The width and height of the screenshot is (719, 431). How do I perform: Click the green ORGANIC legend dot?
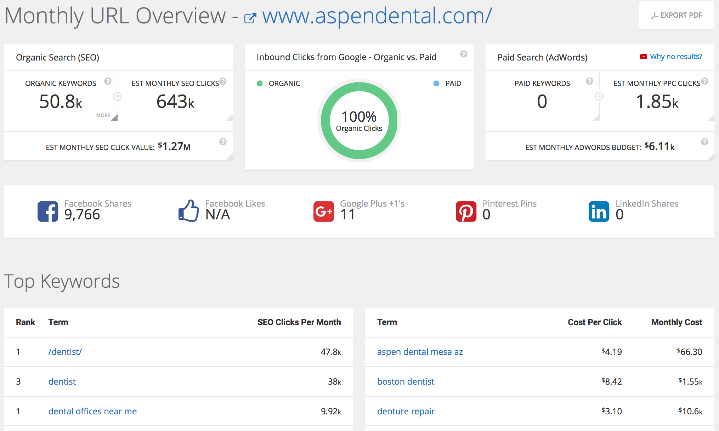pos(260,84)
